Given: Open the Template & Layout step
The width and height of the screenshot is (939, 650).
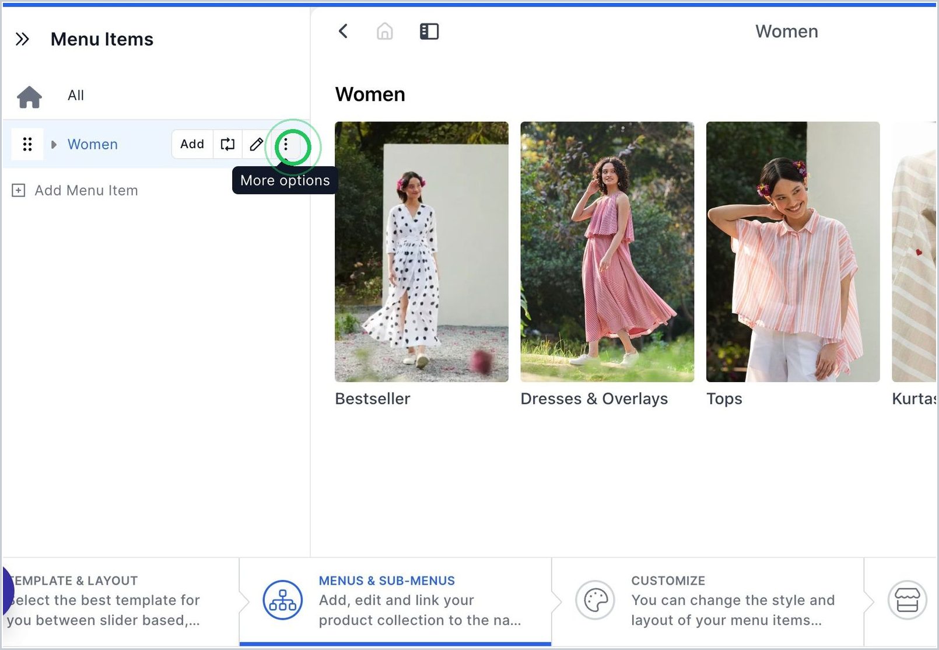Looking at the screenshot, I should tap(120, 601).
